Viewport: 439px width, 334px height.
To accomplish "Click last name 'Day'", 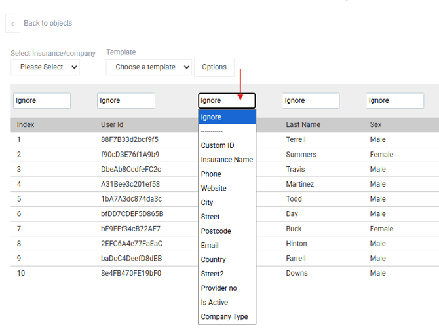I will (292, 213).
